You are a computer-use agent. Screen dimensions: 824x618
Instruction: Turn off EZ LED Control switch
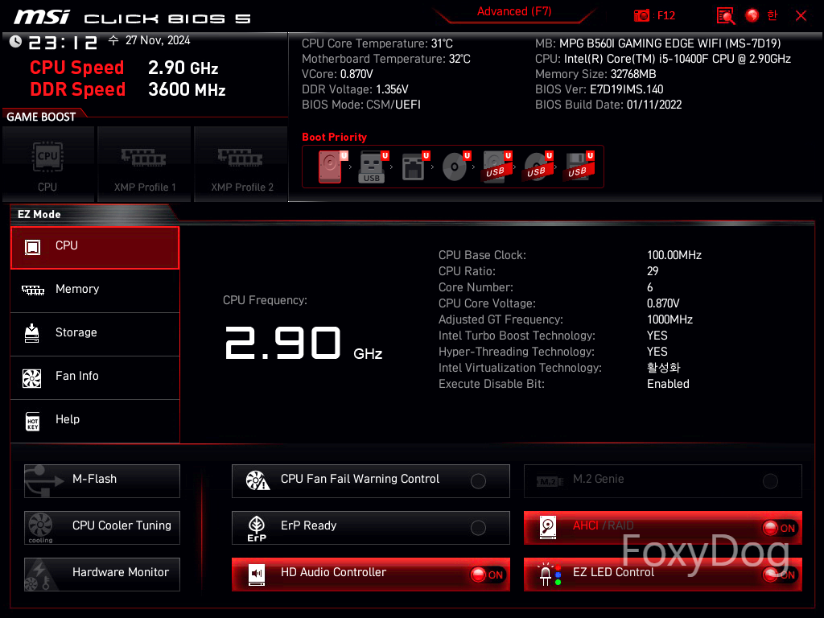(781, 575)
